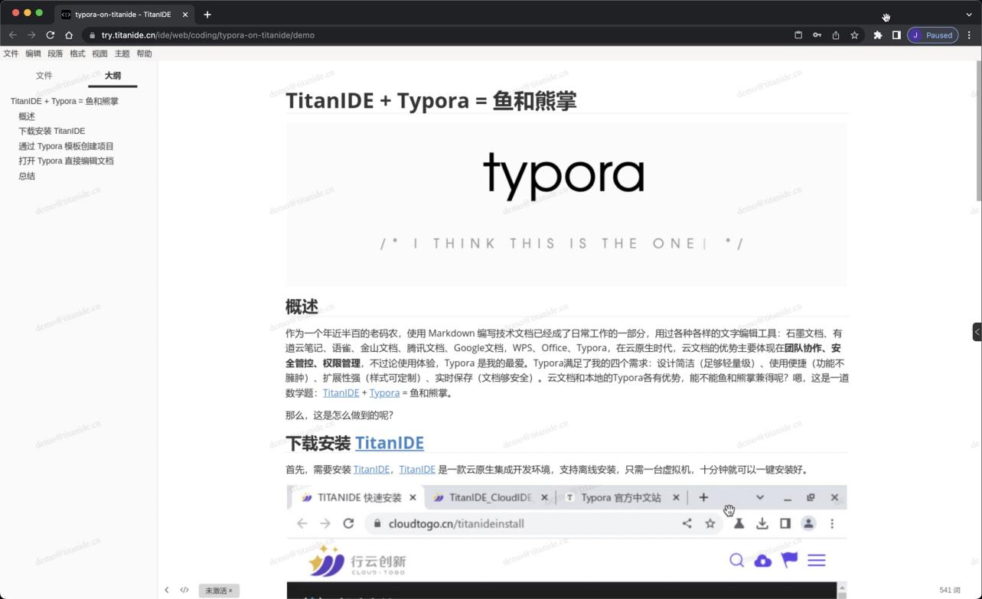Open the 段落 menu
Screen dimensions: 982x599
54,54
